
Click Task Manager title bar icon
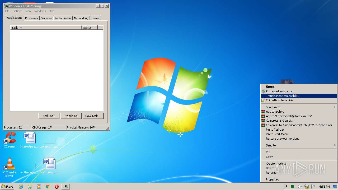(x=6, y=6)
